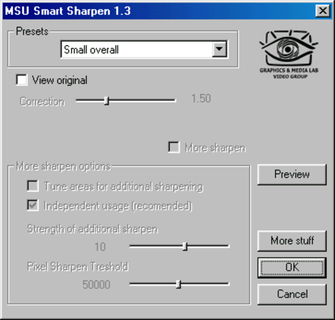Open the More stuff button
Viewport: 335px width, 320px height.
(x=292, y=241)
